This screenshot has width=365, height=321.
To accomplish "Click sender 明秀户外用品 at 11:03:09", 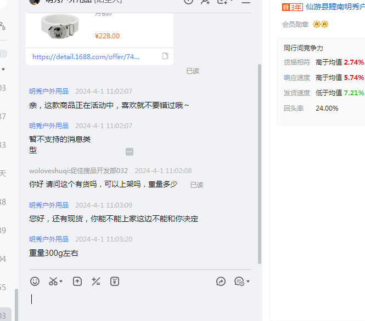I will (x=49, y=205).
